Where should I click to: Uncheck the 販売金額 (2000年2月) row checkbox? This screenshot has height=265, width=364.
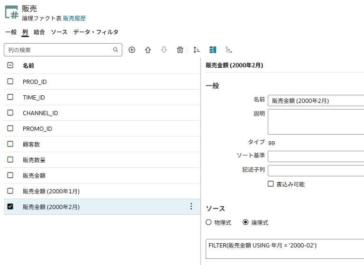(10, 207)
